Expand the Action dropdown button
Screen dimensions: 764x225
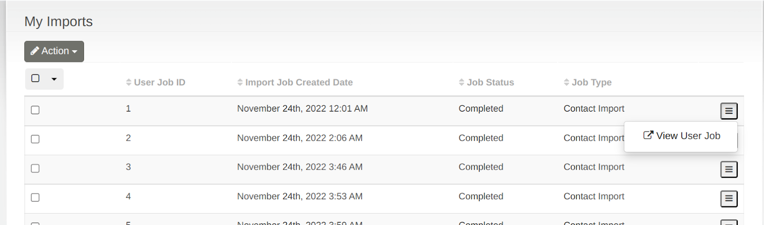click(54, 51)
